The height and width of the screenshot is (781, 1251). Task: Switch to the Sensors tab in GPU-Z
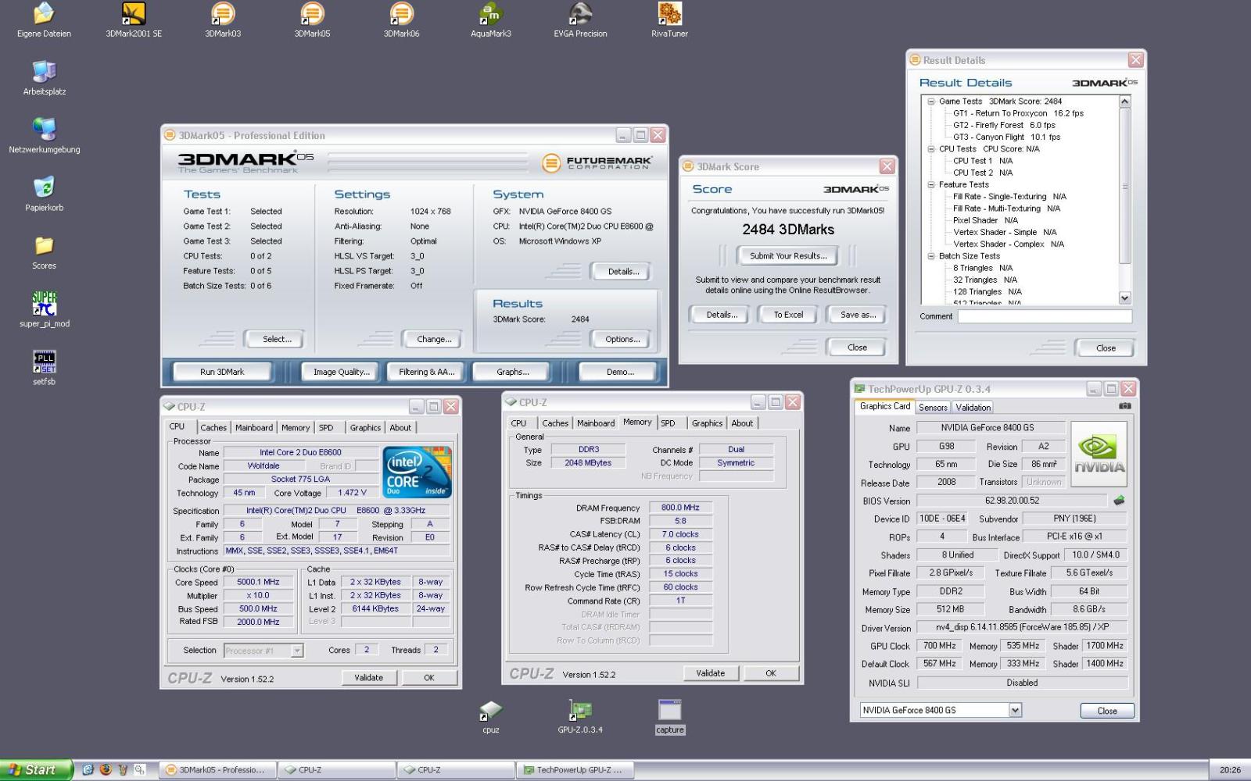coord(933,407)
